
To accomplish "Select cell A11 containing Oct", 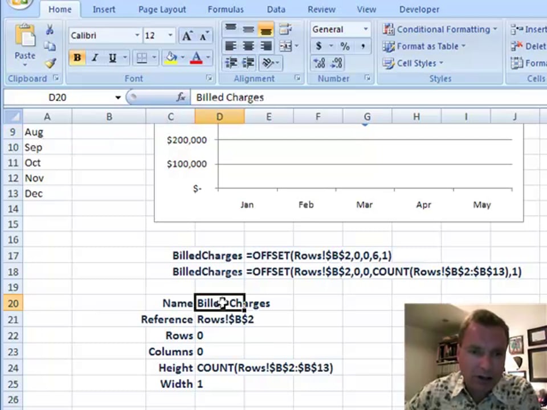I will (x=47, y=163).
